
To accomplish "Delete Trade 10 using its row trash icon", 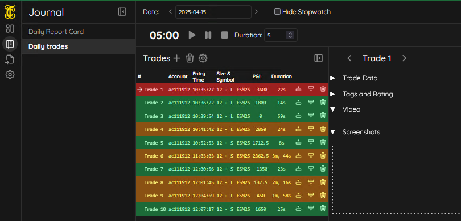I will pos(323,209).
